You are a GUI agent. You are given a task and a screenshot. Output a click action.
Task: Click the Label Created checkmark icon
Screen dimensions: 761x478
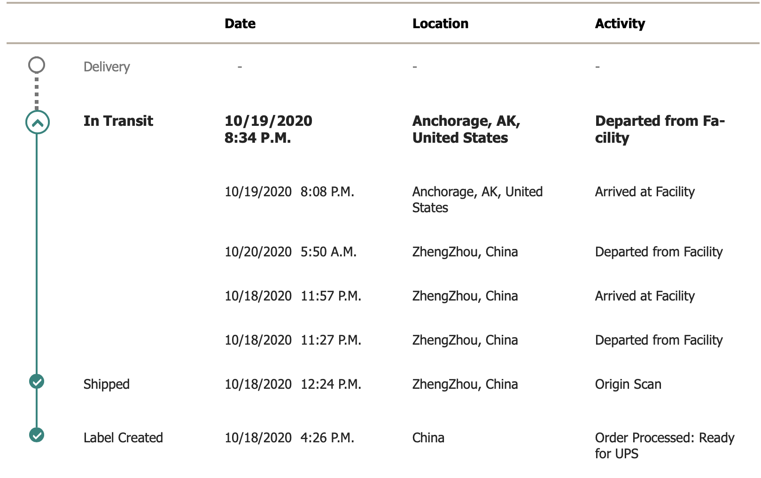pyautogui.click(x=37, y=435)
